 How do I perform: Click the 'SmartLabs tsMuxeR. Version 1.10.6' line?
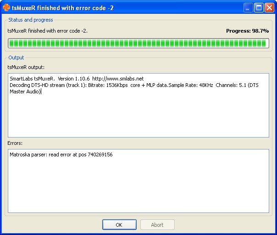tap(77, 79)
